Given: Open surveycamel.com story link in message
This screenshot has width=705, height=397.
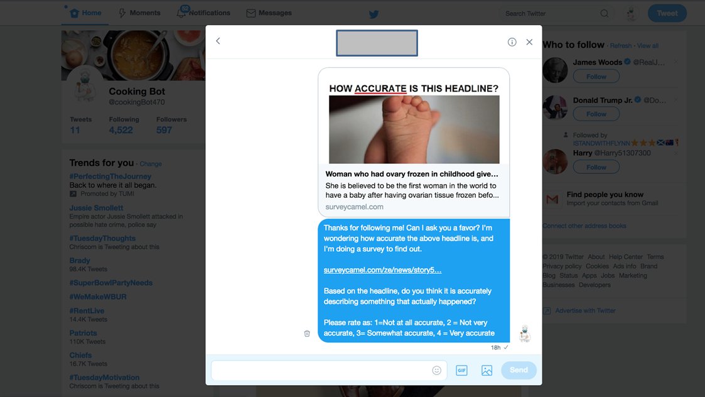Looking at the screenshot, I should [x=382, y=270].
